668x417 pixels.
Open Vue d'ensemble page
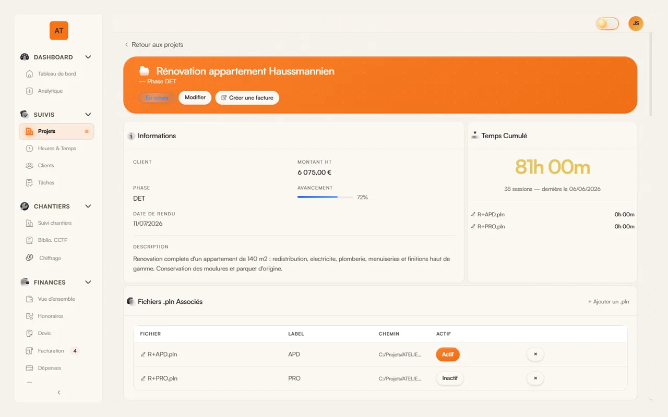(56, 299)
